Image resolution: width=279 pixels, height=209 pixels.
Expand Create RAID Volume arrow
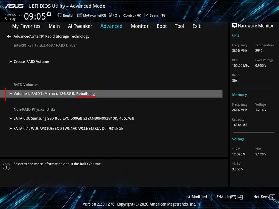coord(10,62)
